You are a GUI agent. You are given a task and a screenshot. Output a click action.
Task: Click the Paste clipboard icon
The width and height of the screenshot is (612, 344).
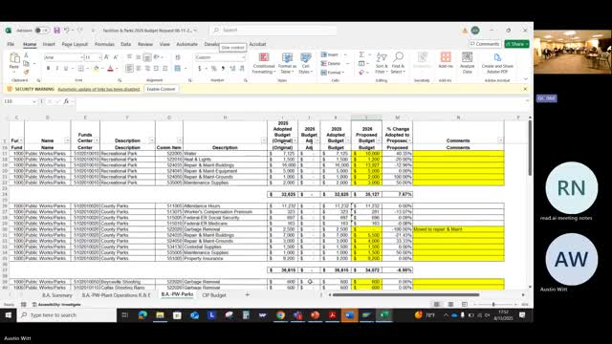14,61
